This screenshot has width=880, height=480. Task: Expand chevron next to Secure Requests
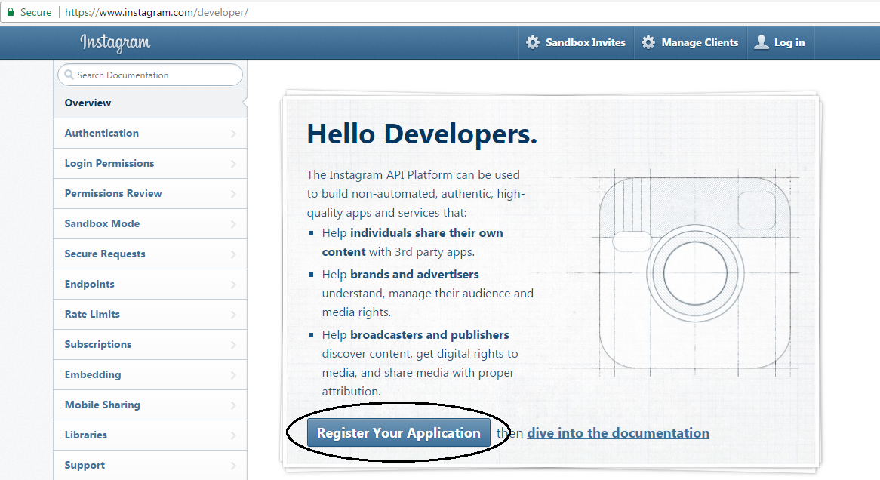(233, 254)
